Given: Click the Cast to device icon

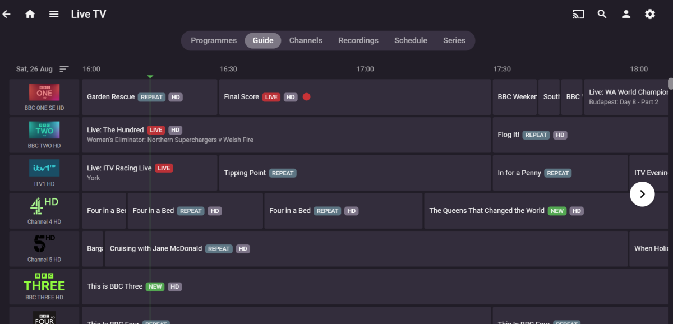Looking at the screenshot, I should [578, 15].
